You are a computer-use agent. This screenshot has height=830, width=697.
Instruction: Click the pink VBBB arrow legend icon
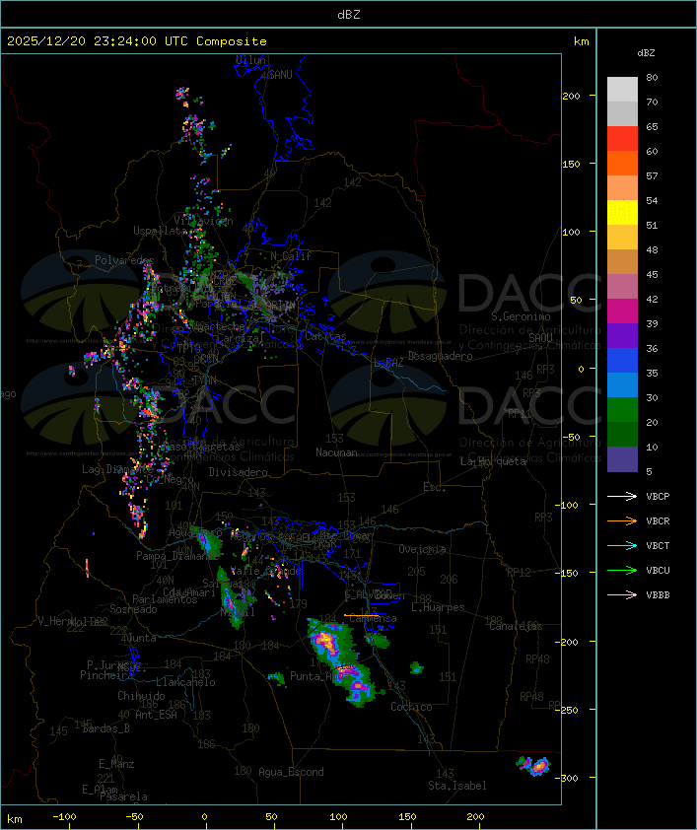tap(622, 595)
